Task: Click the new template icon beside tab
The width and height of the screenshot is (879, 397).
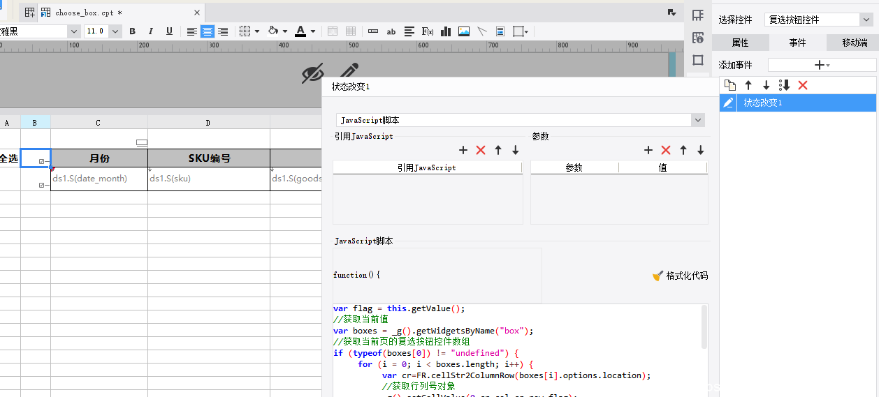Action: coord(30,13)
